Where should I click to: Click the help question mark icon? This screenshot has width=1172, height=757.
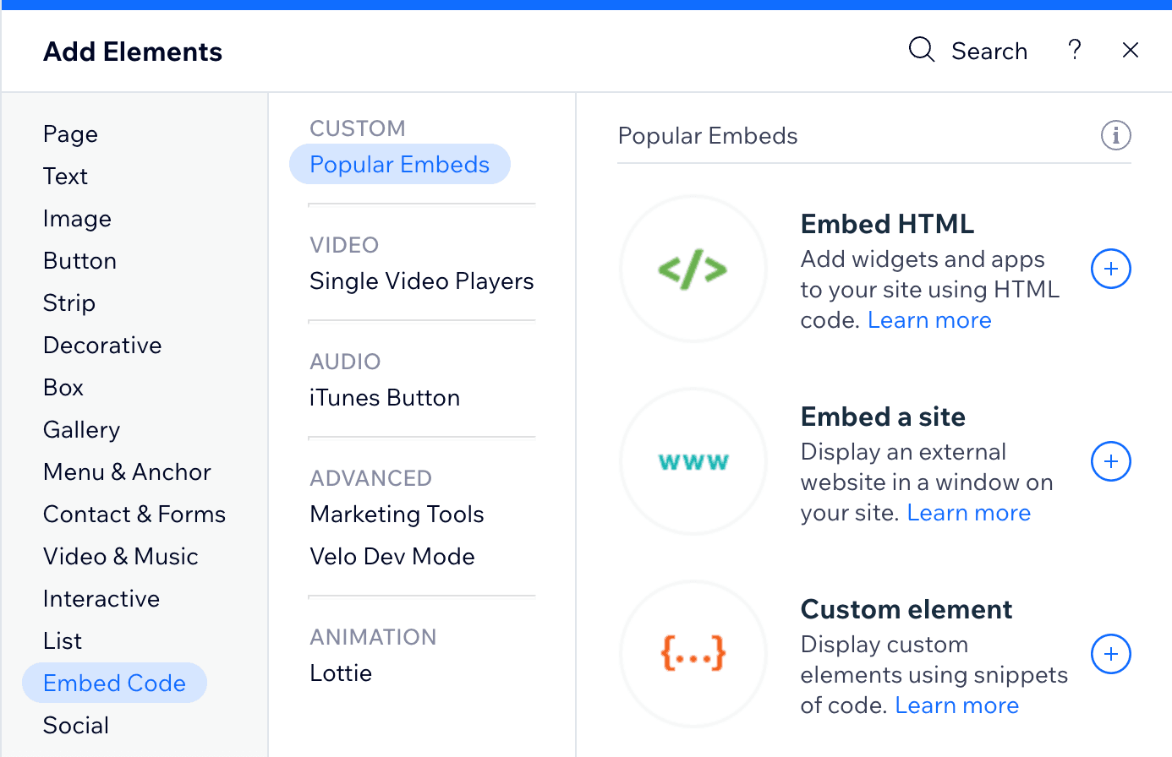[x=1075, y=50]
